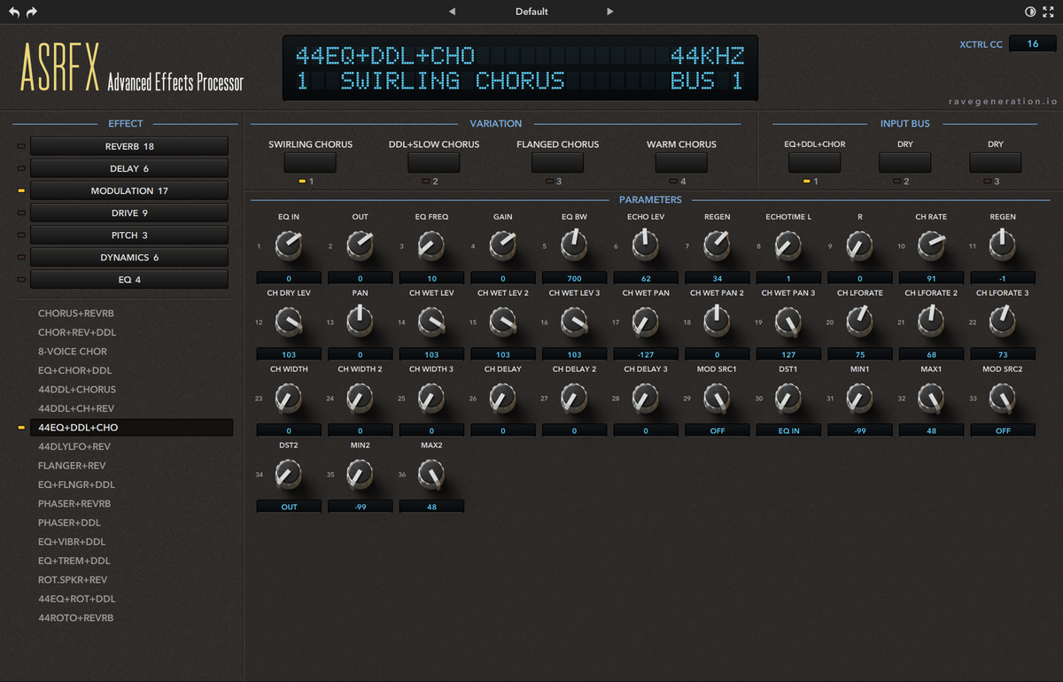Select the MODULATION 17 effect category
The width and height of the screenshot is (1063, 682).
click(129, 190)
